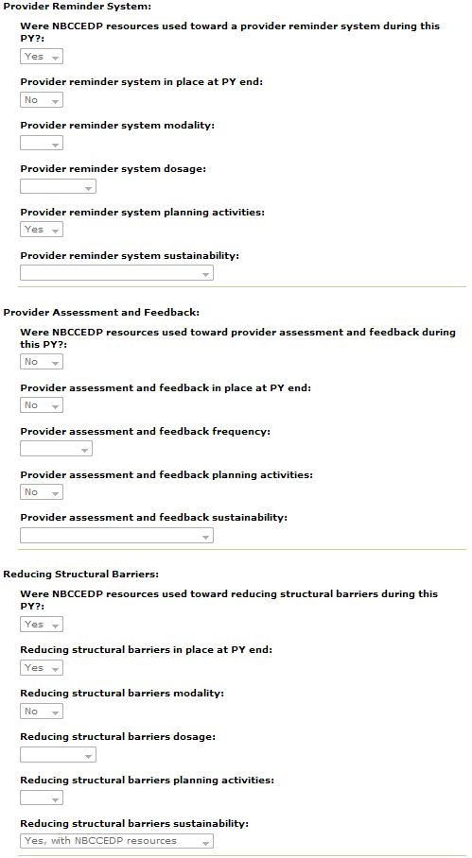Select Provider reminder system dosage dropdown
Image resolution: width=472 pixels, height=858 pixels.
click(x=58, y=186)
